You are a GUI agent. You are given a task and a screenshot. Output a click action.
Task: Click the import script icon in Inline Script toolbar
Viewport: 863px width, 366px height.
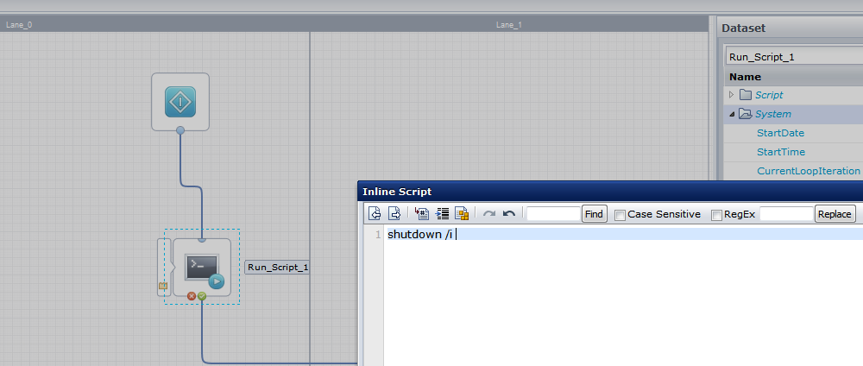pyautogui.click(x=375, y=213)
